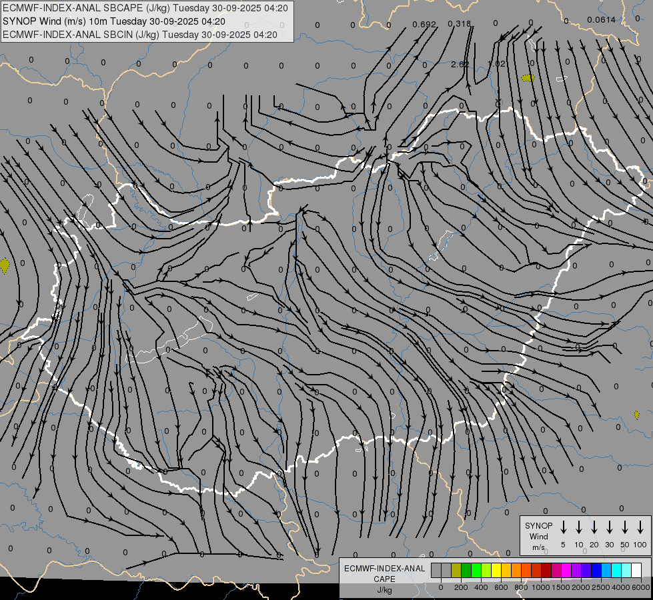Select the 800 tick label on colorbar
The width and height of the screenshot is (653, 600).
tap(521, 587)
